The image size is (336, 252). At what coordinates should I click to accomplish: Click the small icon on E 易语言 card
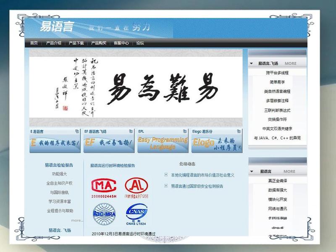coord(77,131)
